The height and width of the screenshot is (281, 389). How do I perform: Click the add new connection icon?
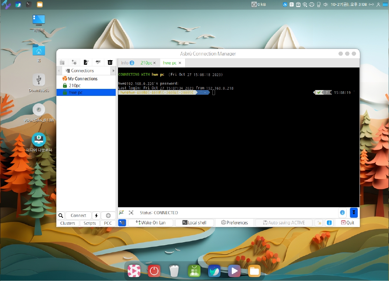click(x=74, y=62)
